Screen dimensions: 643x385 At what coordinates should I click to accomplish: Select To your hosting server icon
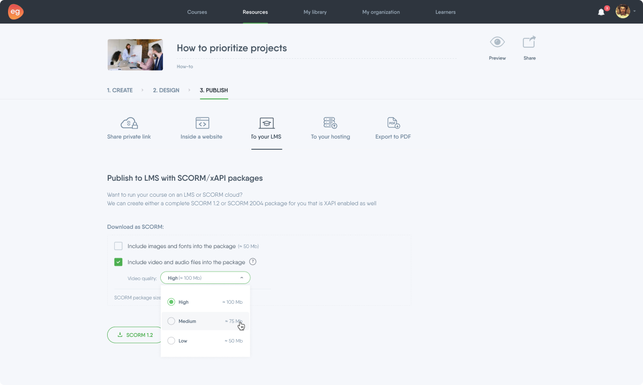(330, 123)
